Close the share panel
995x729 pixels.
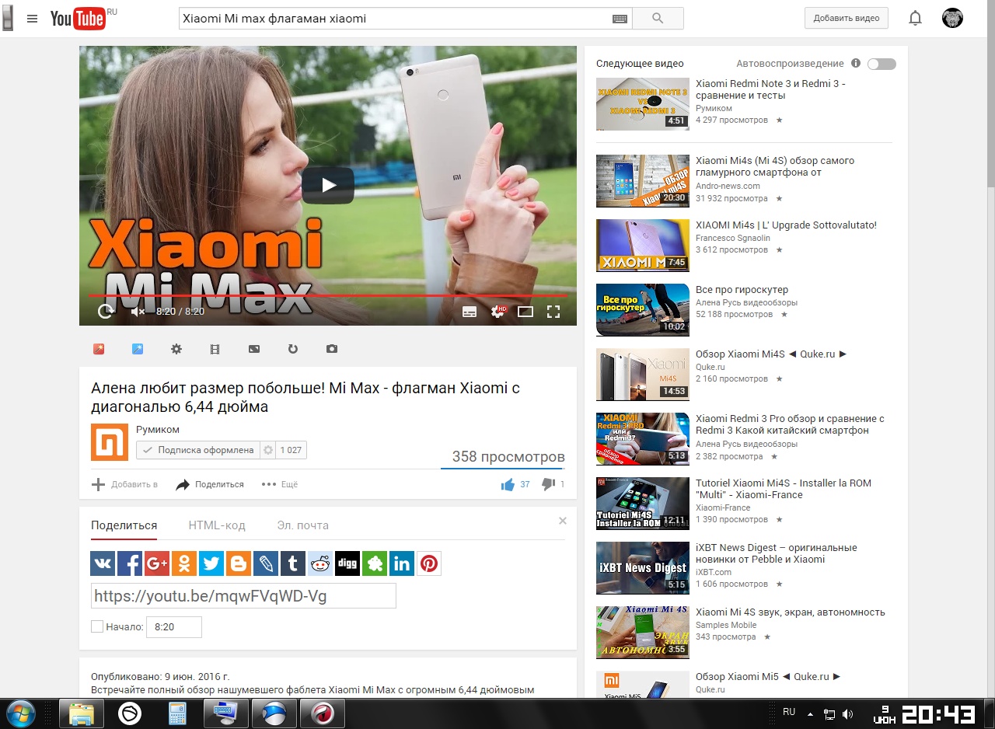563,521
